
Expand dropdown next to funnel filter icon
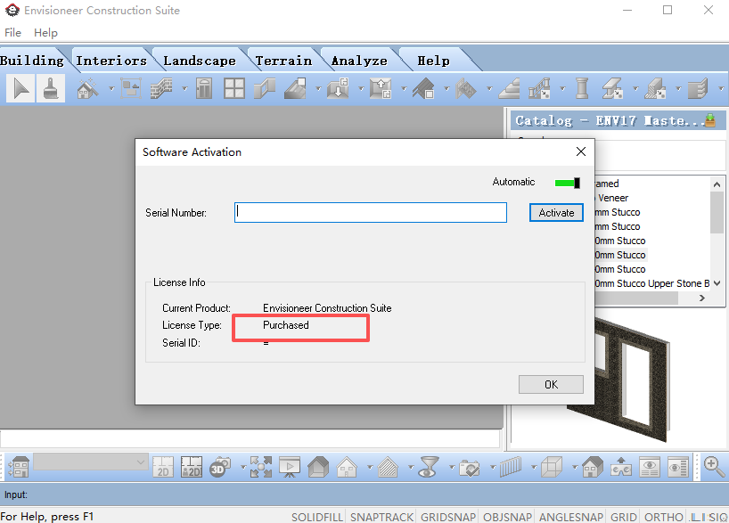[452, 467]
